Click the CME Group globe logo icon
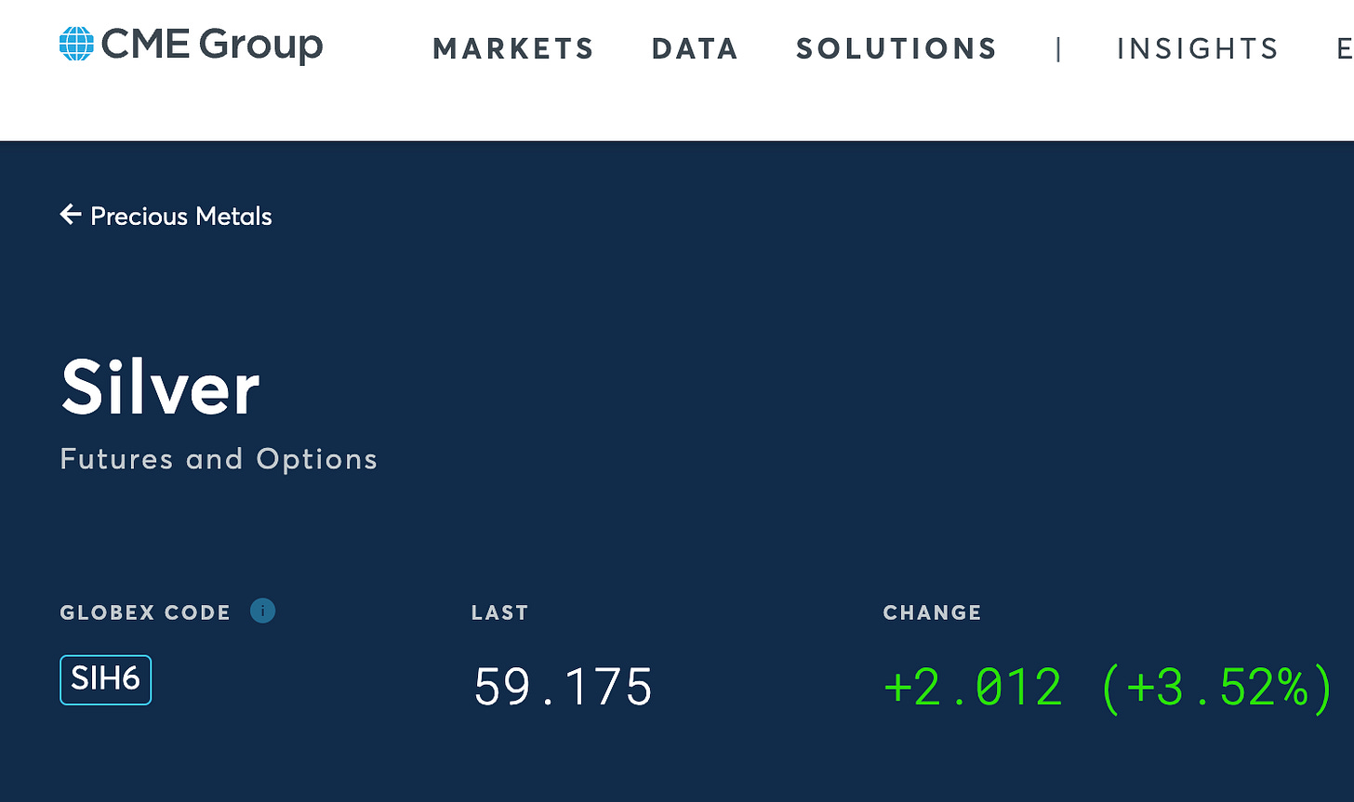 [x=76, y=44]
